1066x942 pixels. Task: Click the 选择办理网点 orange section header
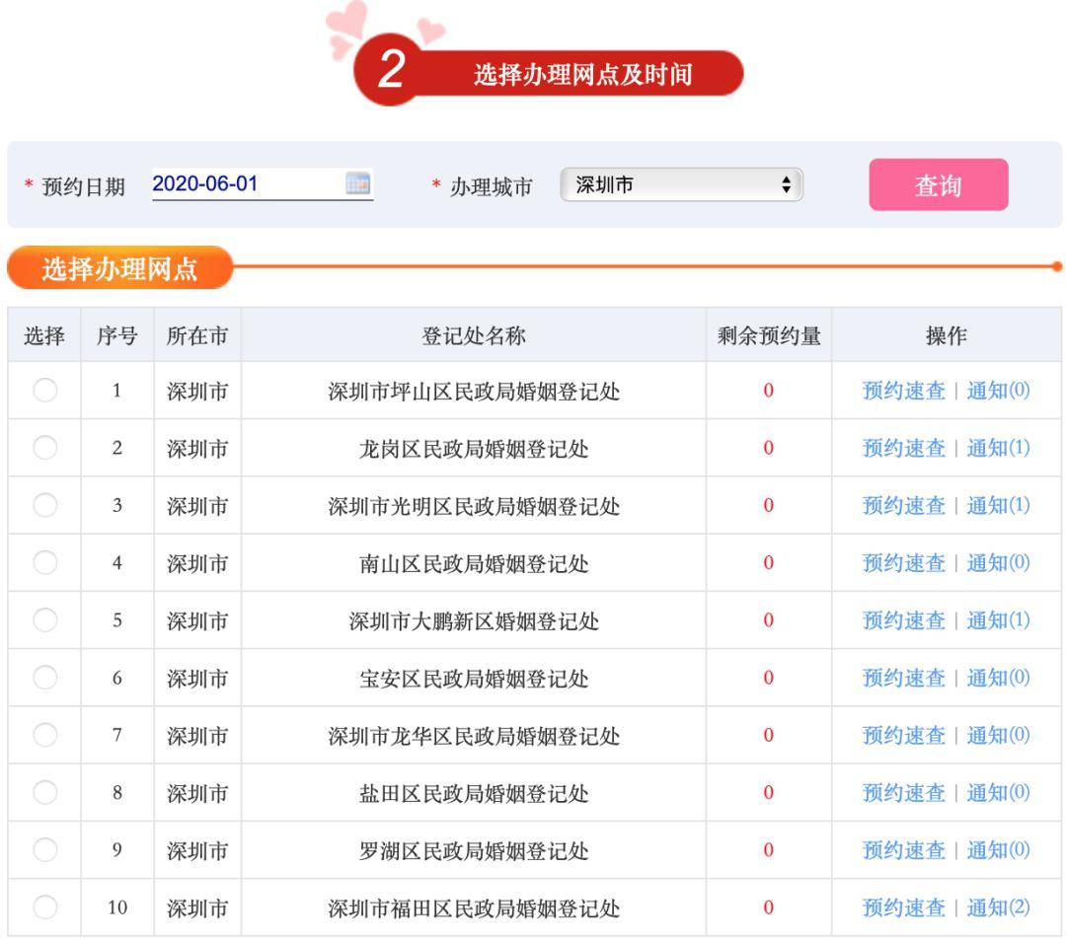(x=119, y=267)
